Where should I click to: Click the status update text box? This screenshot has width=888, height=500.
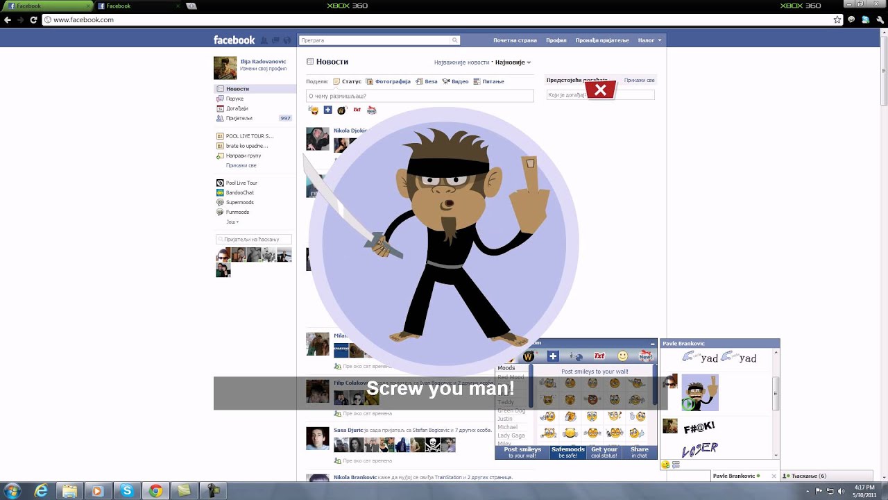[x=420, y=96]
